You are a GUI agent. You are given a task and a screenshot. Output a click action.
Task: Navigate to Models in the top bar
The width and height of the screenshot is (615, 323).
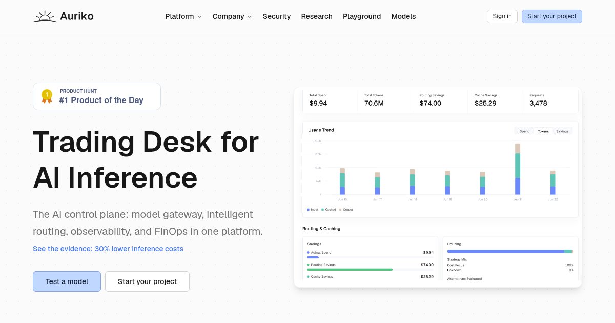[x=404, y=16]
